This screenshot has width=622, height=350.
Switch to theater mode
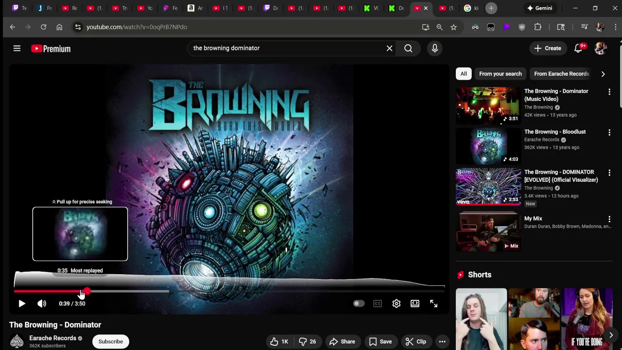click(x=415, y=303)
